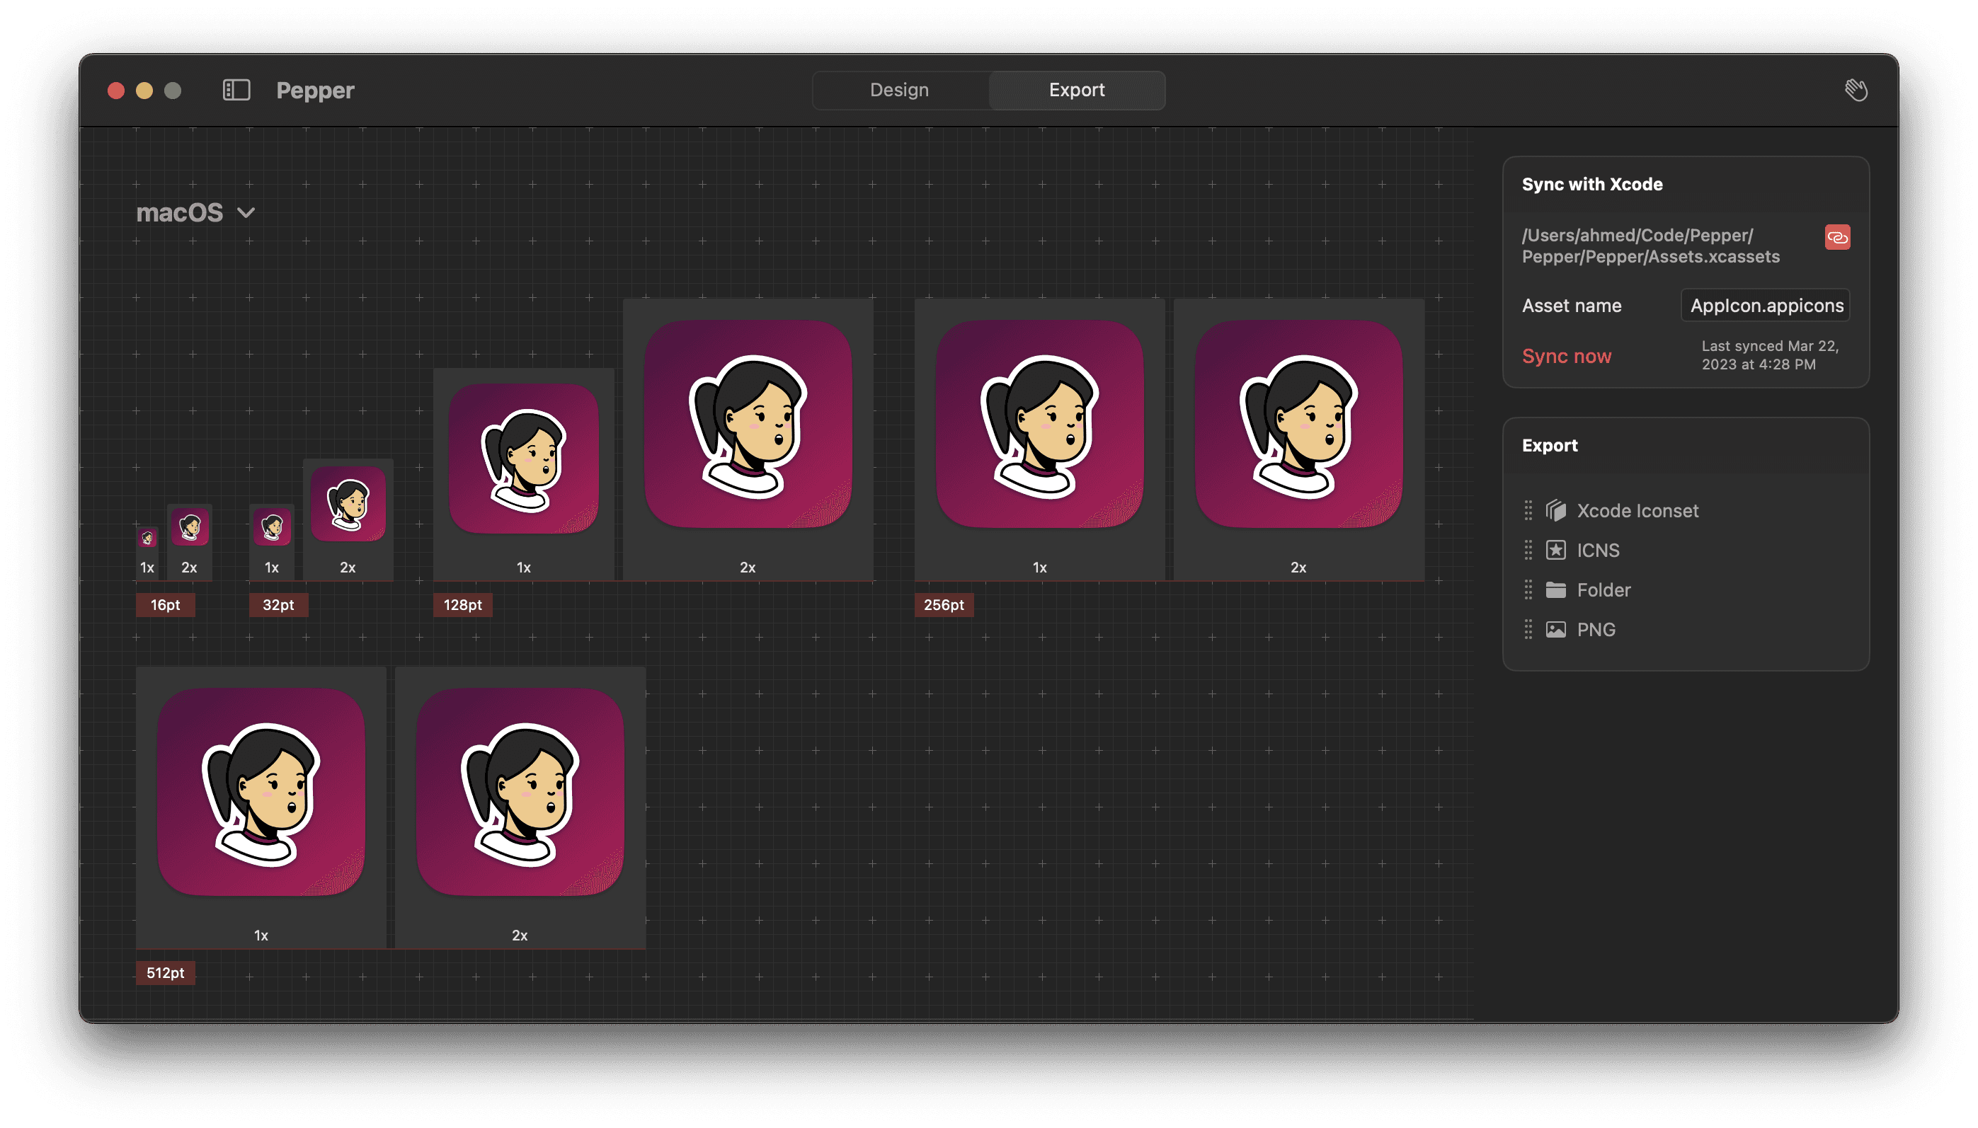This screenshot has width=1978, height=1128.
Task: Export as Xcode Iconset
Action: tap(1636, 510)
